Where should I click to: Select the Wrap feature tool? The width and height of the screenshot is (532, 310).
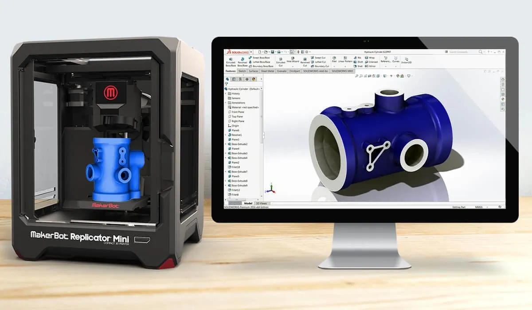tap(370, 58)
